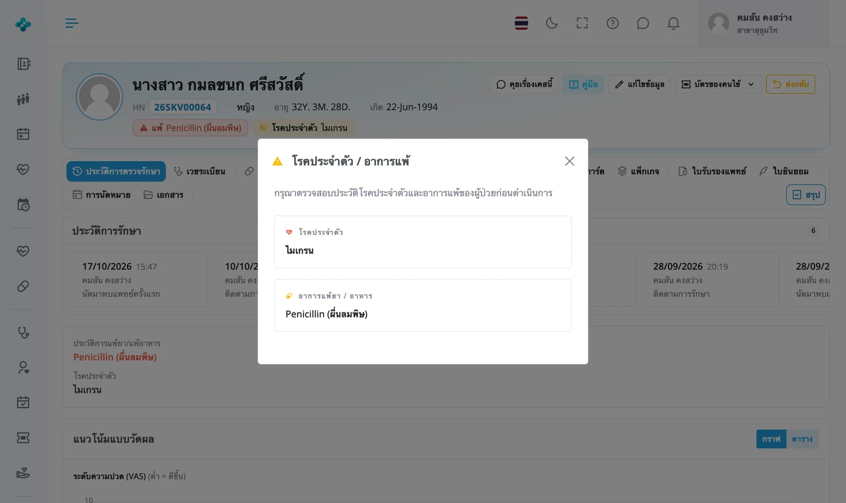Open help question mark icon
The image size is (846, 503).
(x=613, y=23)
